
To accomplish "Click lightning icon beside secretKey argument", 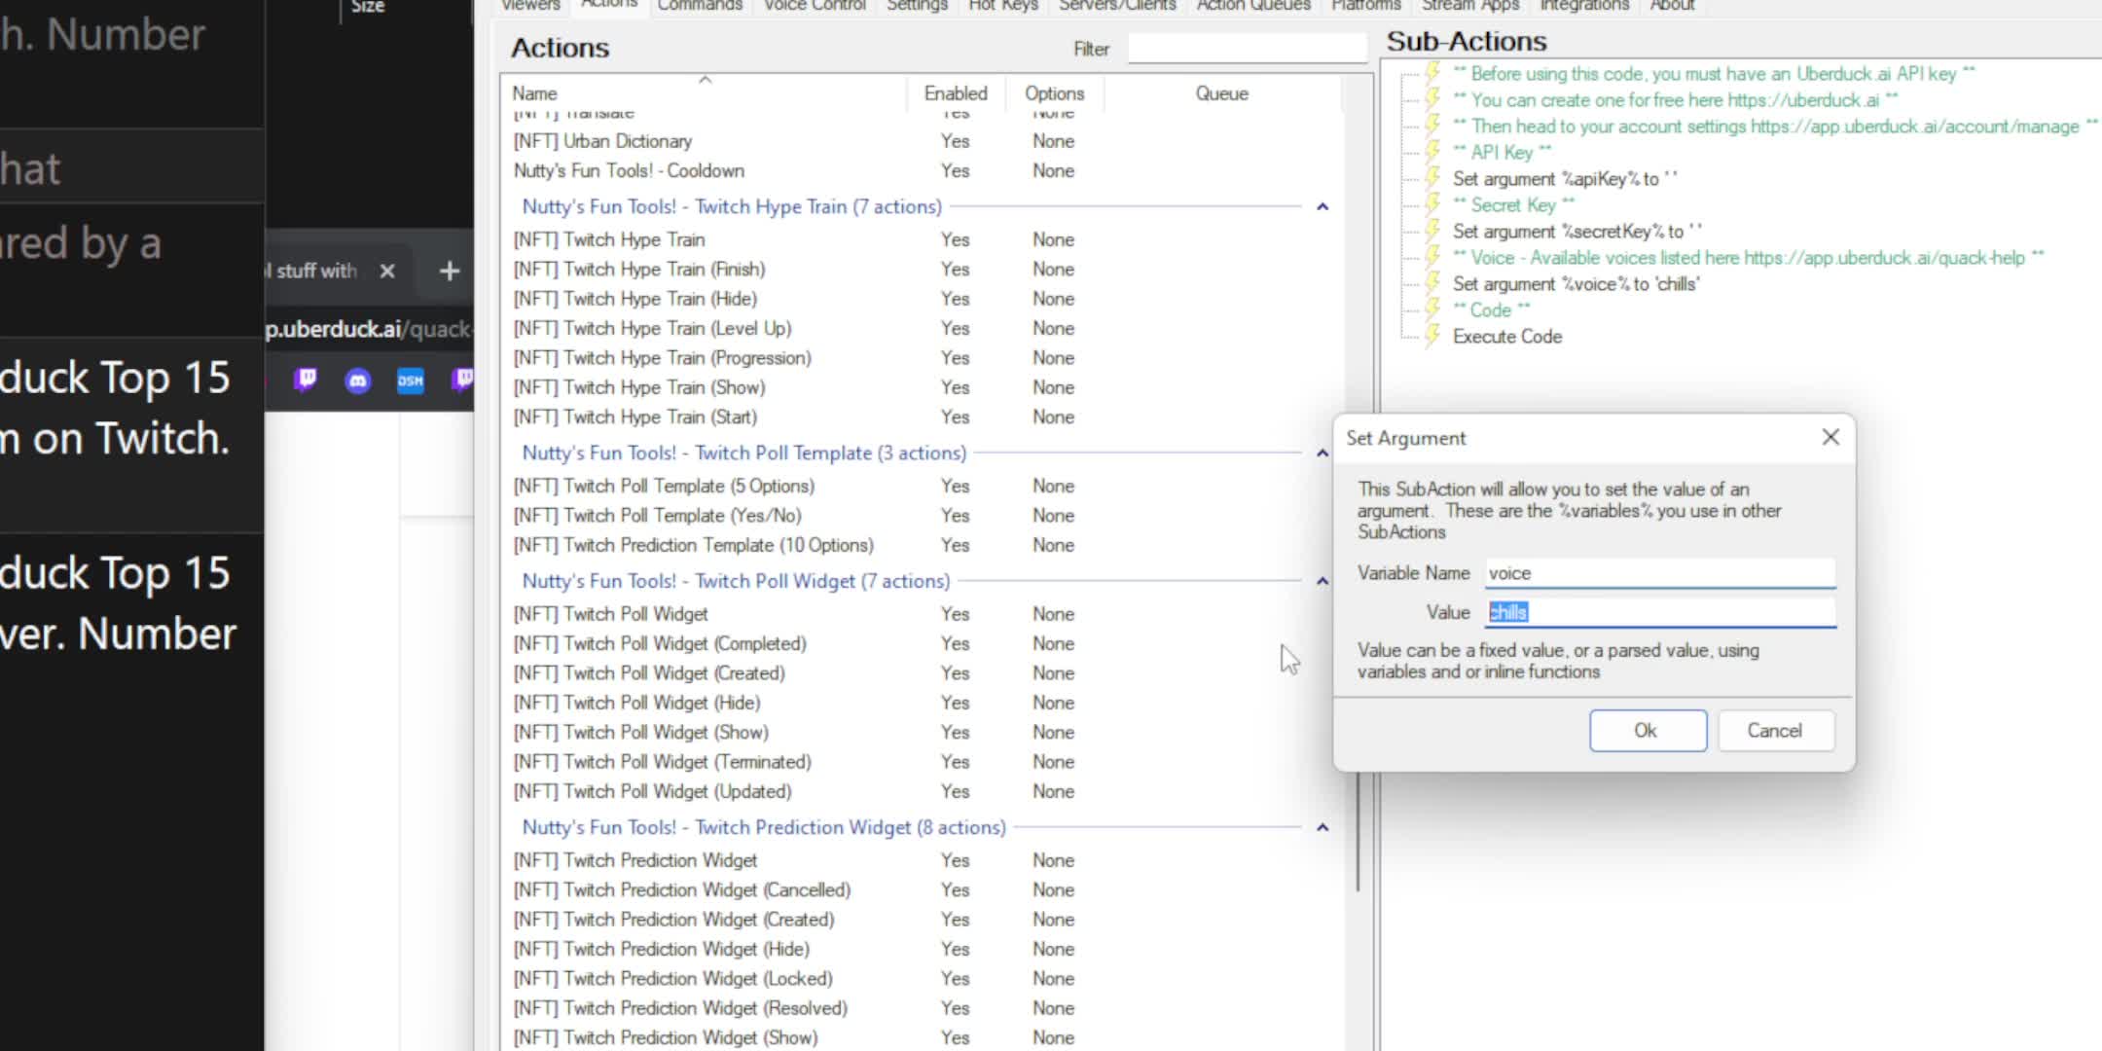I will coord(1432,231).
